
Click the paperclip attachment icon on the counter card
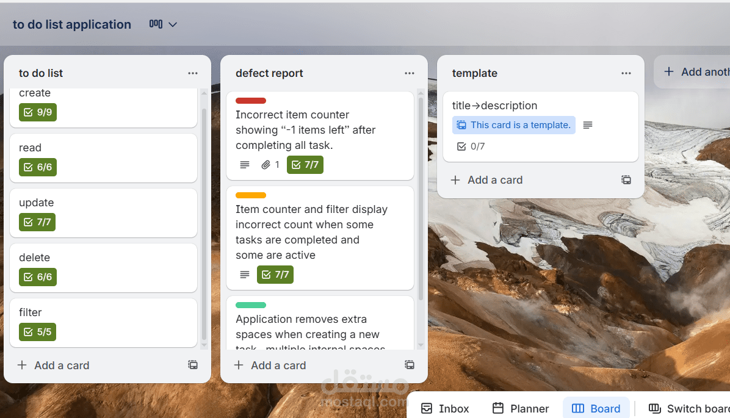click(267, 164)
